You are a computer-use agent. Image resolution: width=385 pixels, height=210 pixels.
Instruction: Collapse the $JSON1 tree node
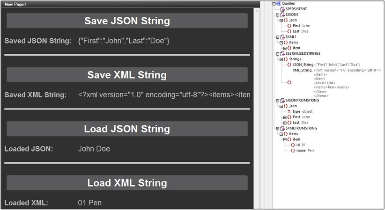click(x=277, y=14)
